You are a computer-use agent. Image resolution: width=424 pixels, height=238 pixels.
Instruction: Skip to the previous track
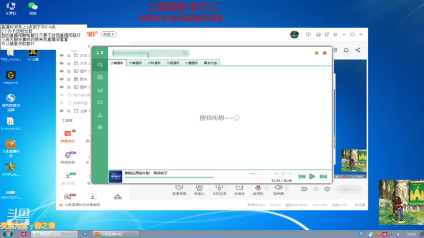(x=302, y=177)
